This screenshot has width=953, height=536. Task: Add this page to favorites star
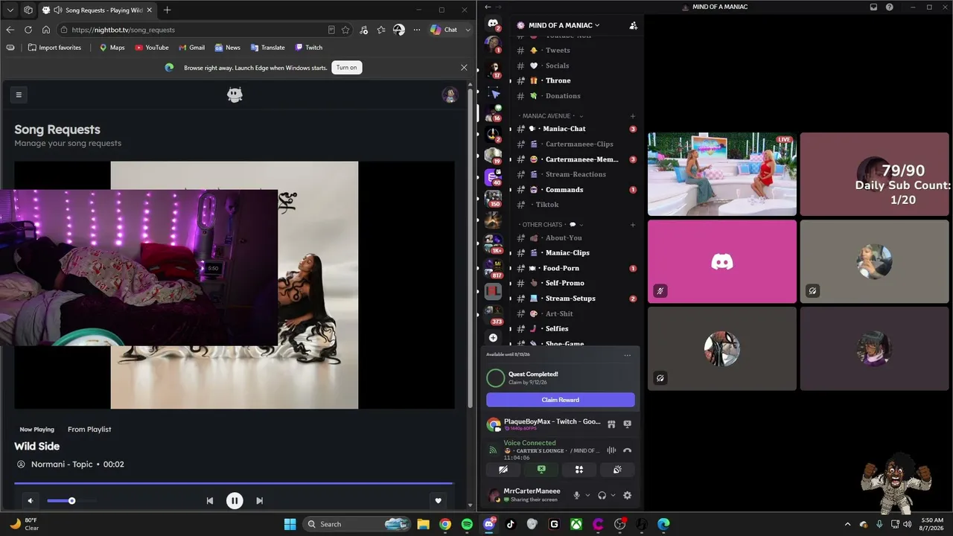point(345,30)
